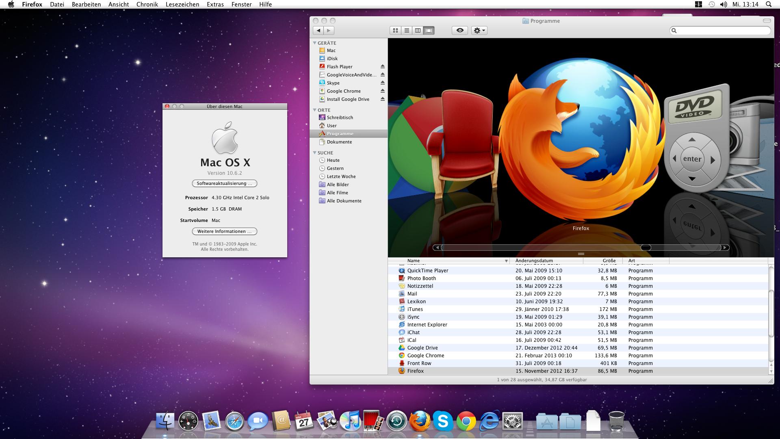Go back with Finder's back arrow
The height and width of the screenshot is (439, 780).
coord(318,30)
